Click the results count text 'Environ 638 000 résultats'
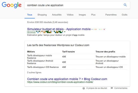Image resolution: width=138 pixels, height=93 pixels. click(x=39, y=22)
